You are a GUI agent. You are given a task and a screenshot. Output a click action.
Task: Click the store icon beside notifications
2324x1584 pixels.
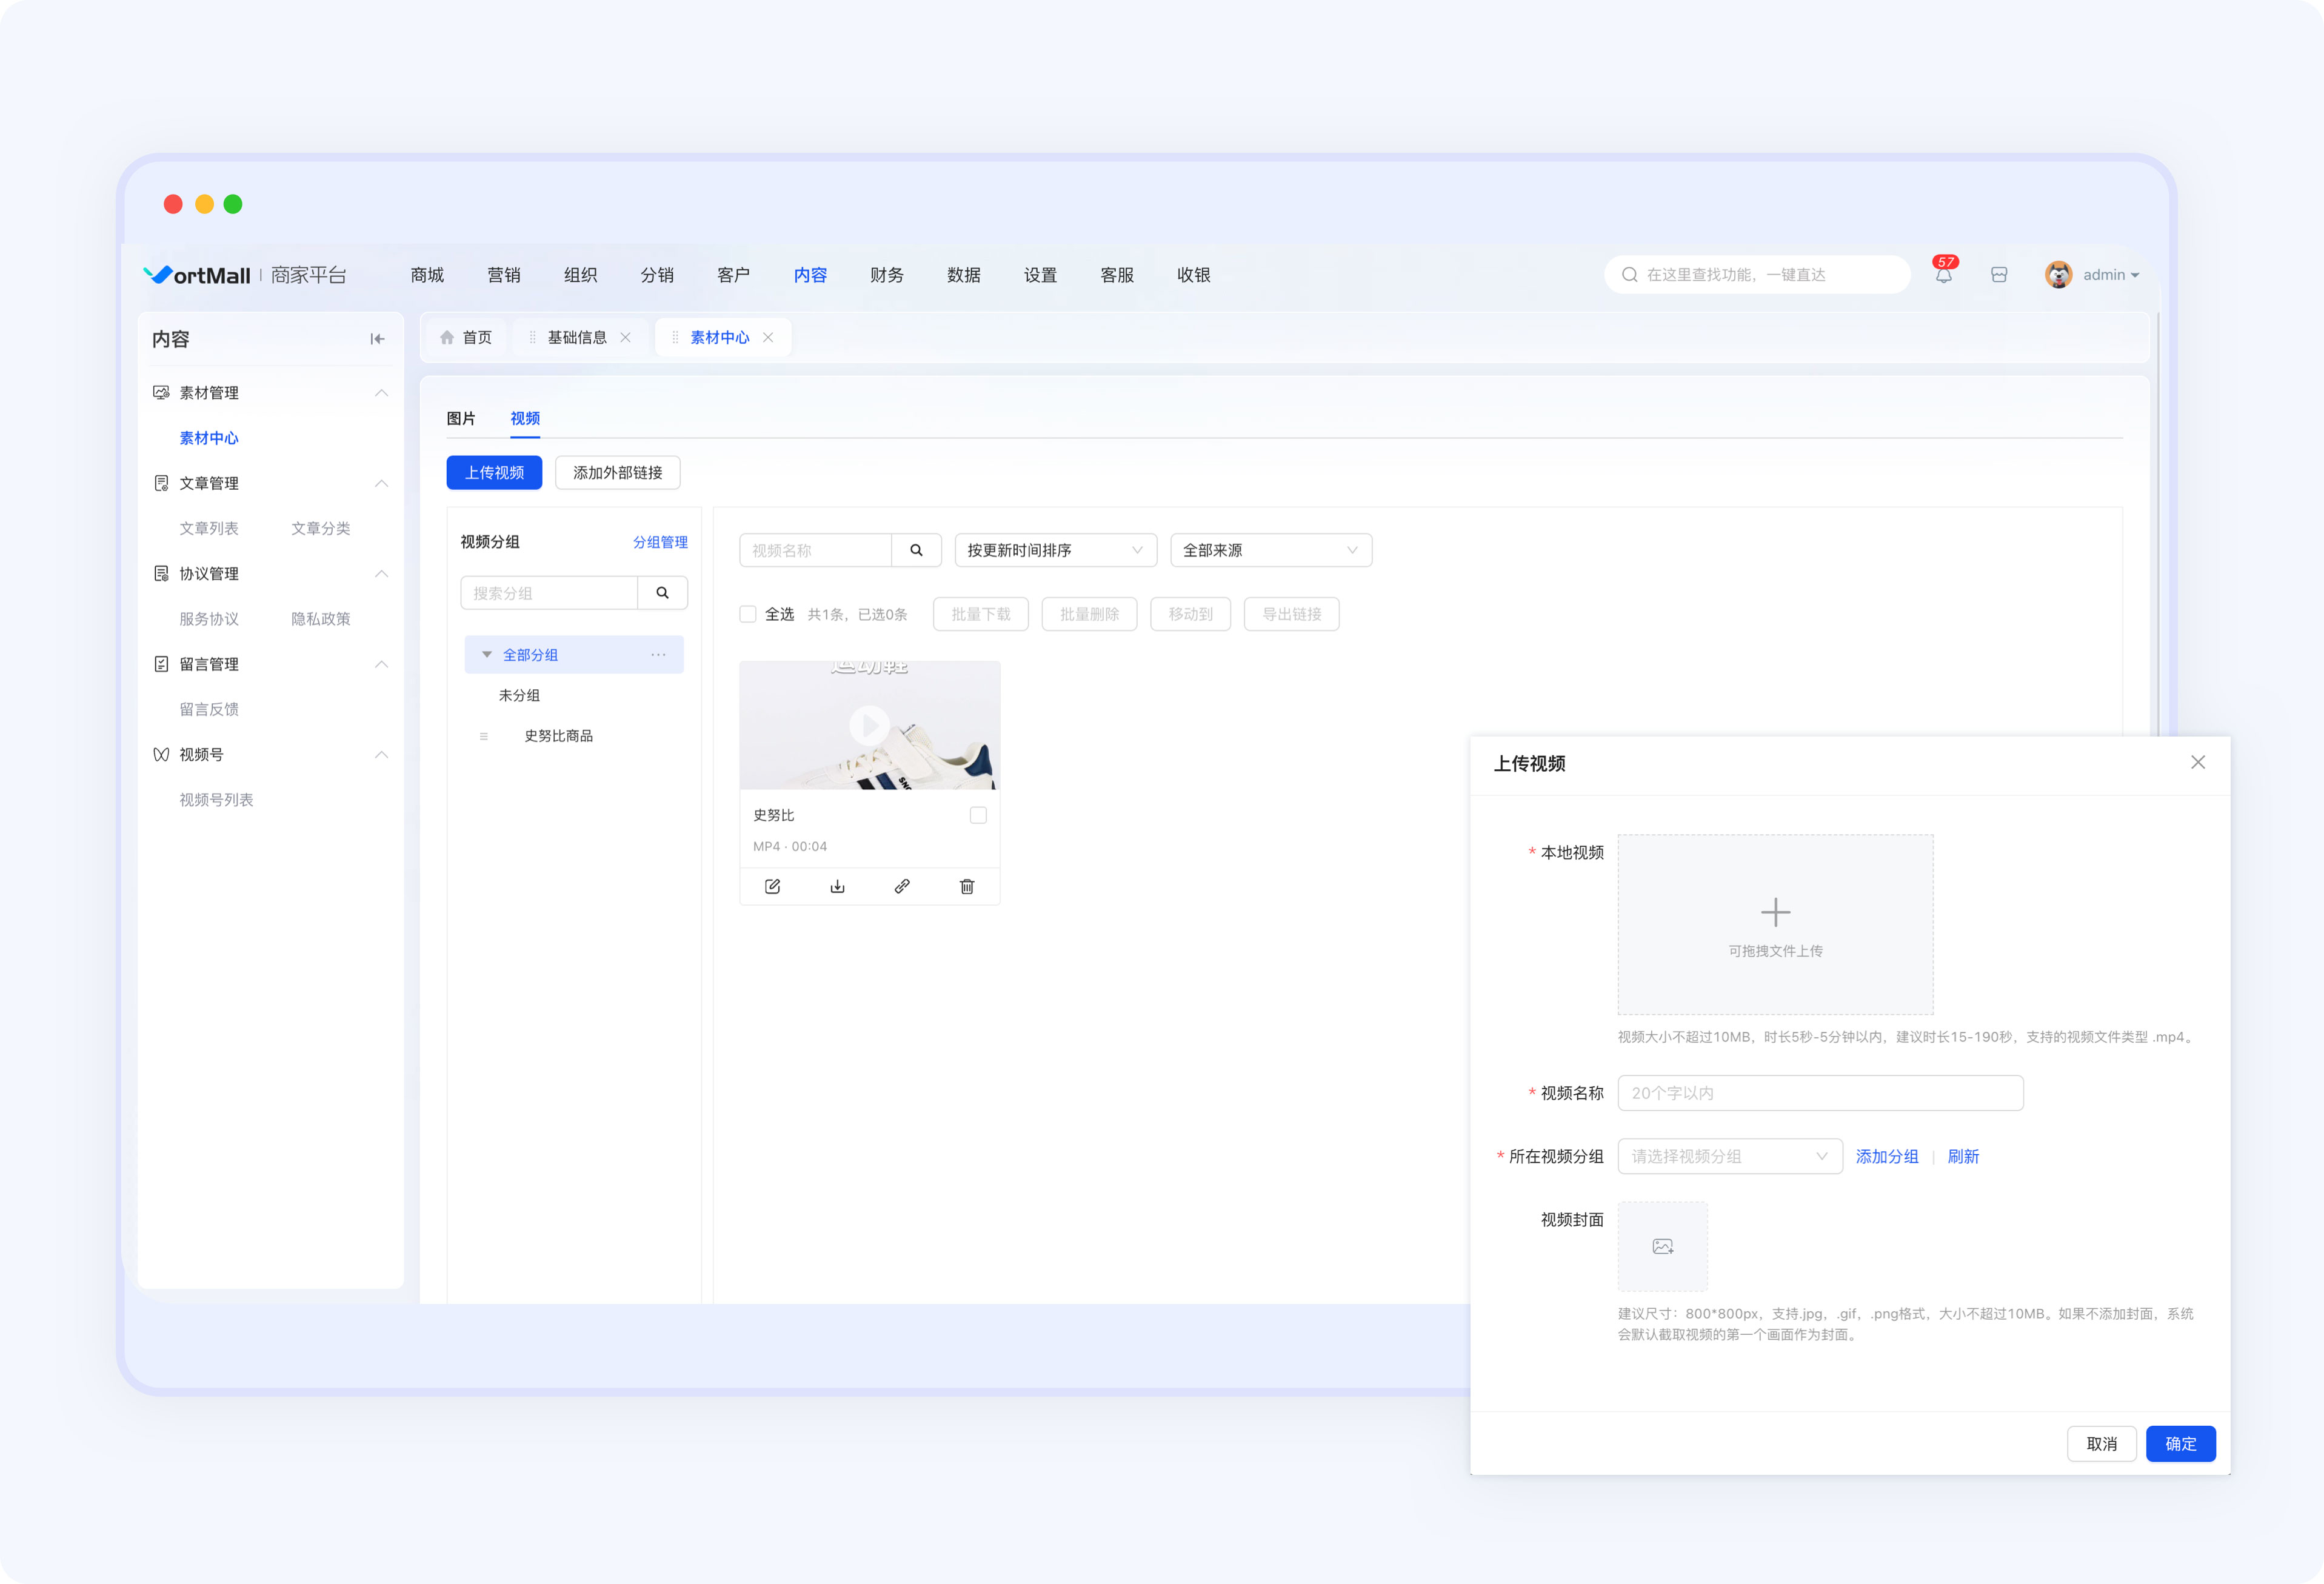coord(1998,275)
